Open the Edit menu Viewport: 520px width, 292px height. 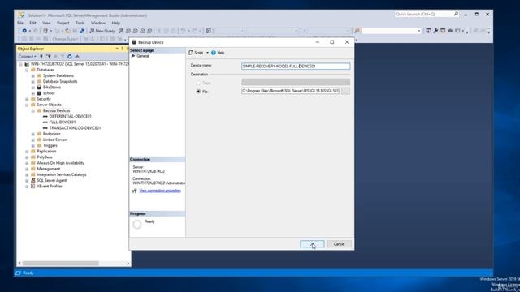coord(32,23)
